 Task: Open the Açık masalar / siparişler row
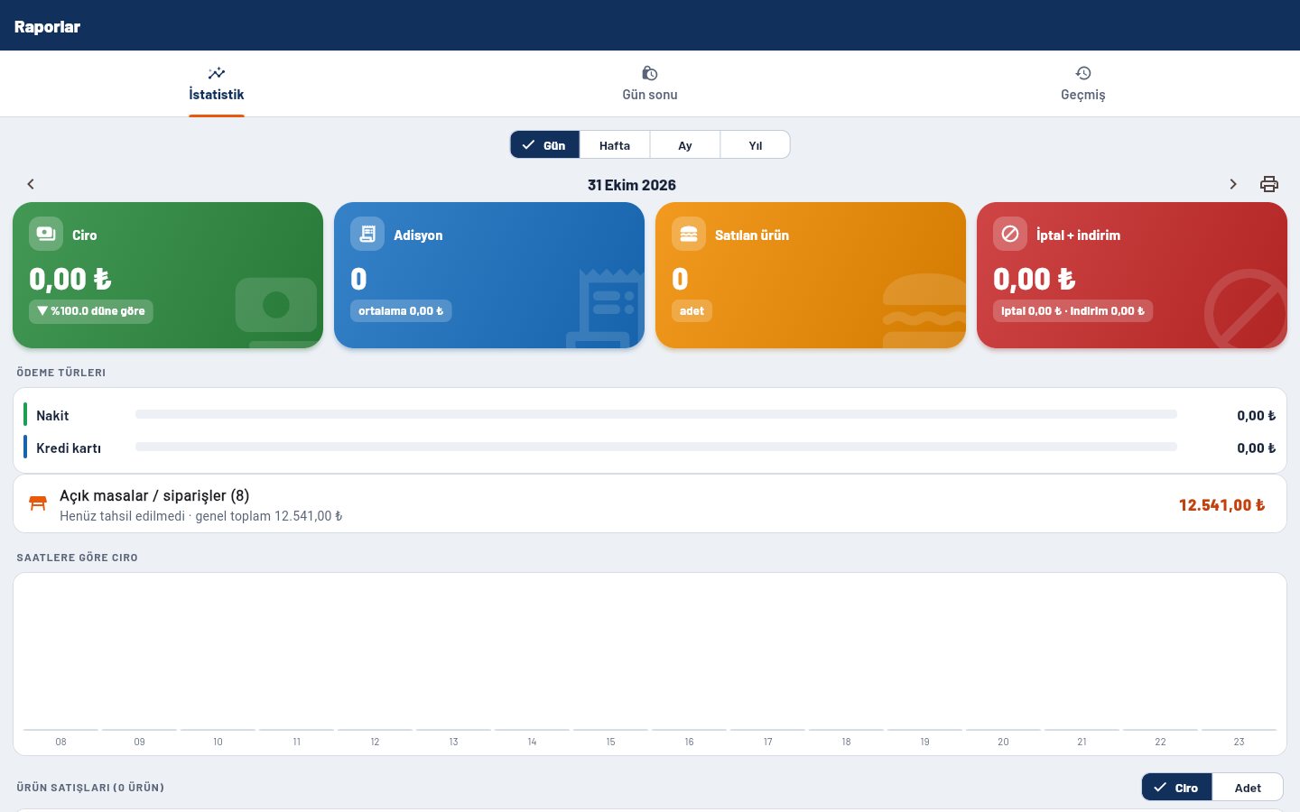coord(650,503)
